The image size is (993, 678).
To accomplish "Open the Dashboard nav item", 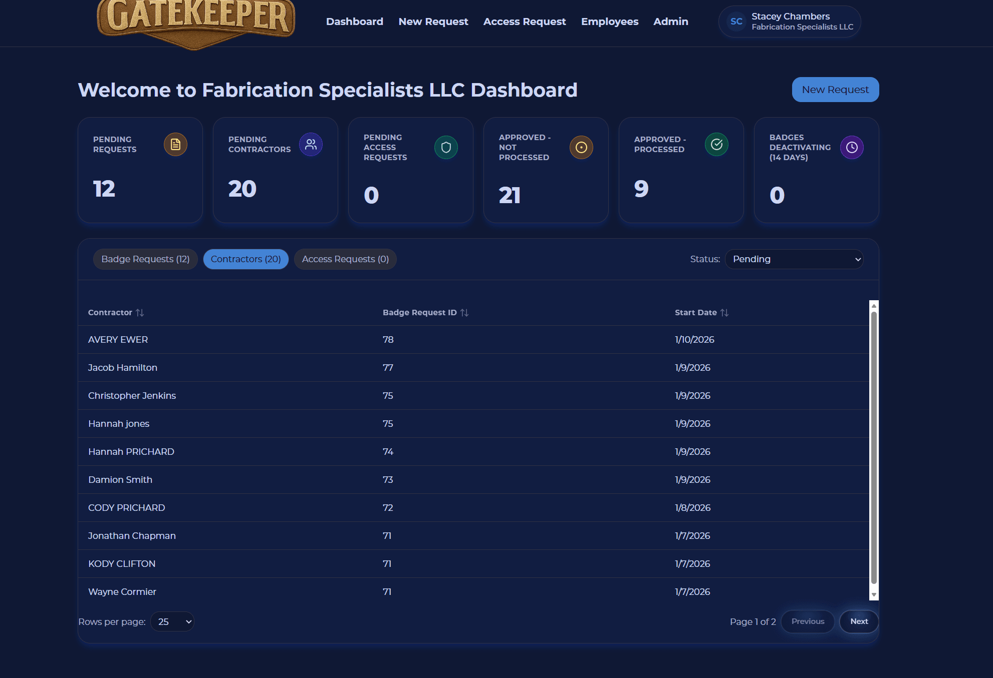I will (355, 22).
